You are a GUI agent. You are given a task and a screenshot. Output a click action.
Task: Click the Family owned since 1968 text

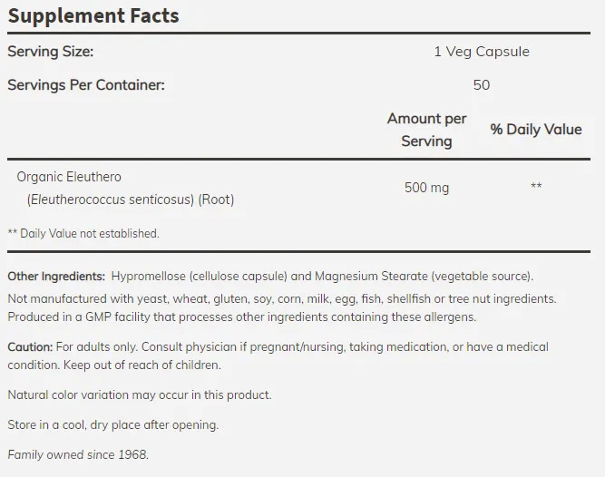pos(78,454)
